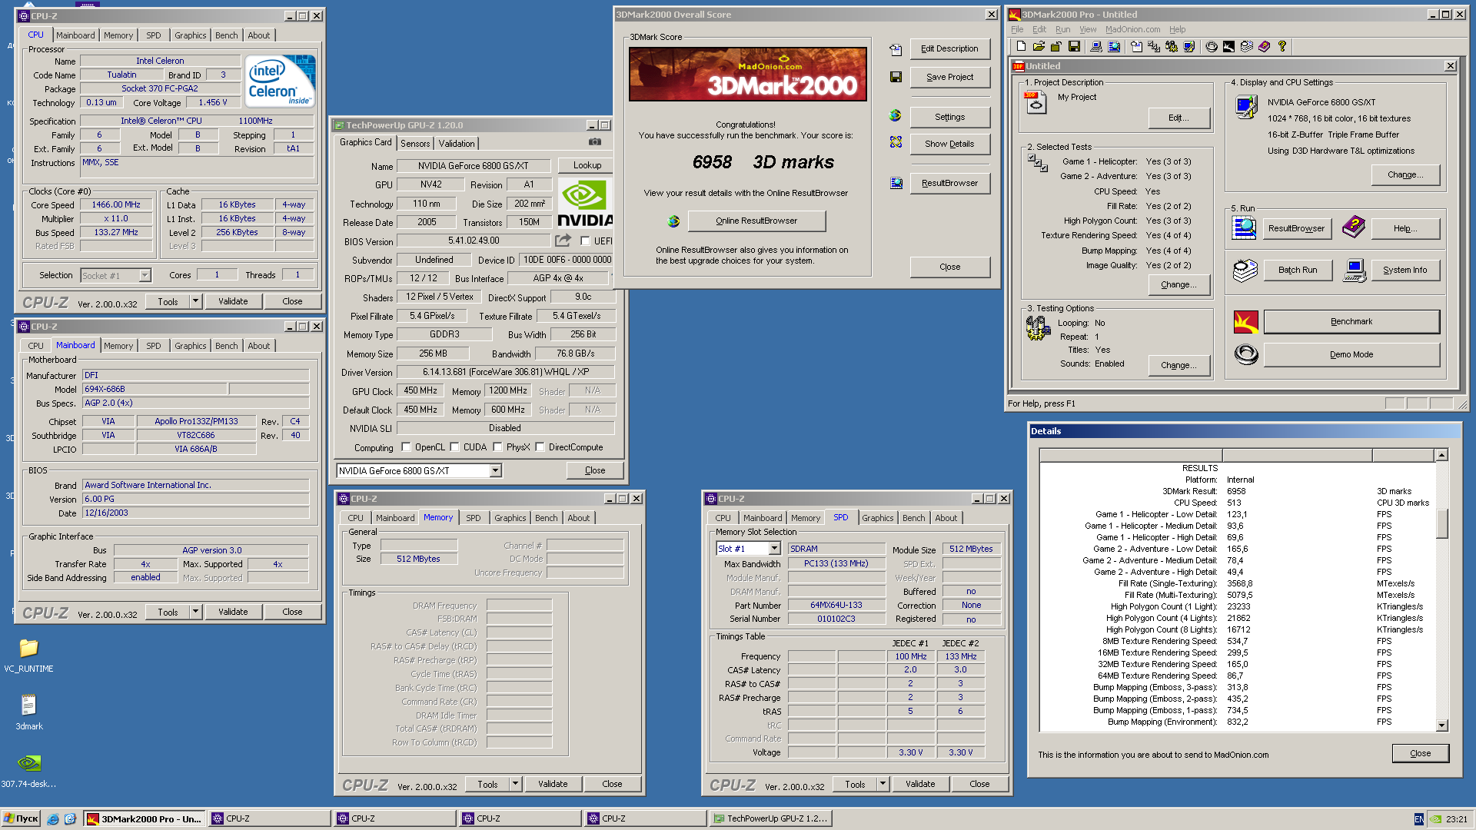The width and height of the screenshot is (1476, 830).
Task: Click the Online ResultBrowser button
Action: [756, 221]
